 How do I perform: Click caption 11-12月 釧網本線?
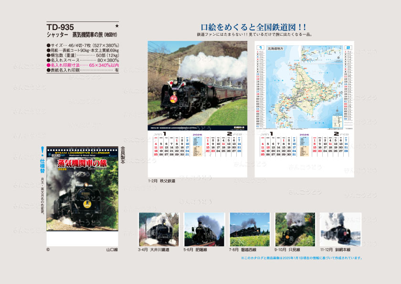pyautogui.click(x=335, y=250)
